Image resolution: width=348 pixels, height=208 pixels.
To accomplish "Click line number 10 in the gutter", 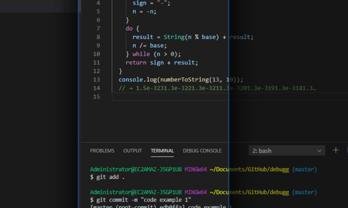I will 97,54.
